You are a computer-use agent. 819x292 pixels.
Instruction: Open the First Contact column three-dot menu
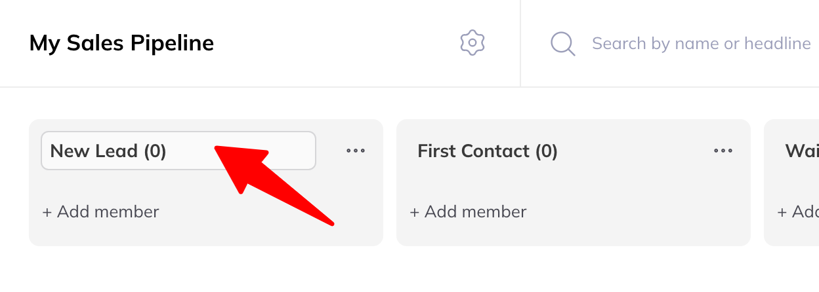click(x=723, y=151)
